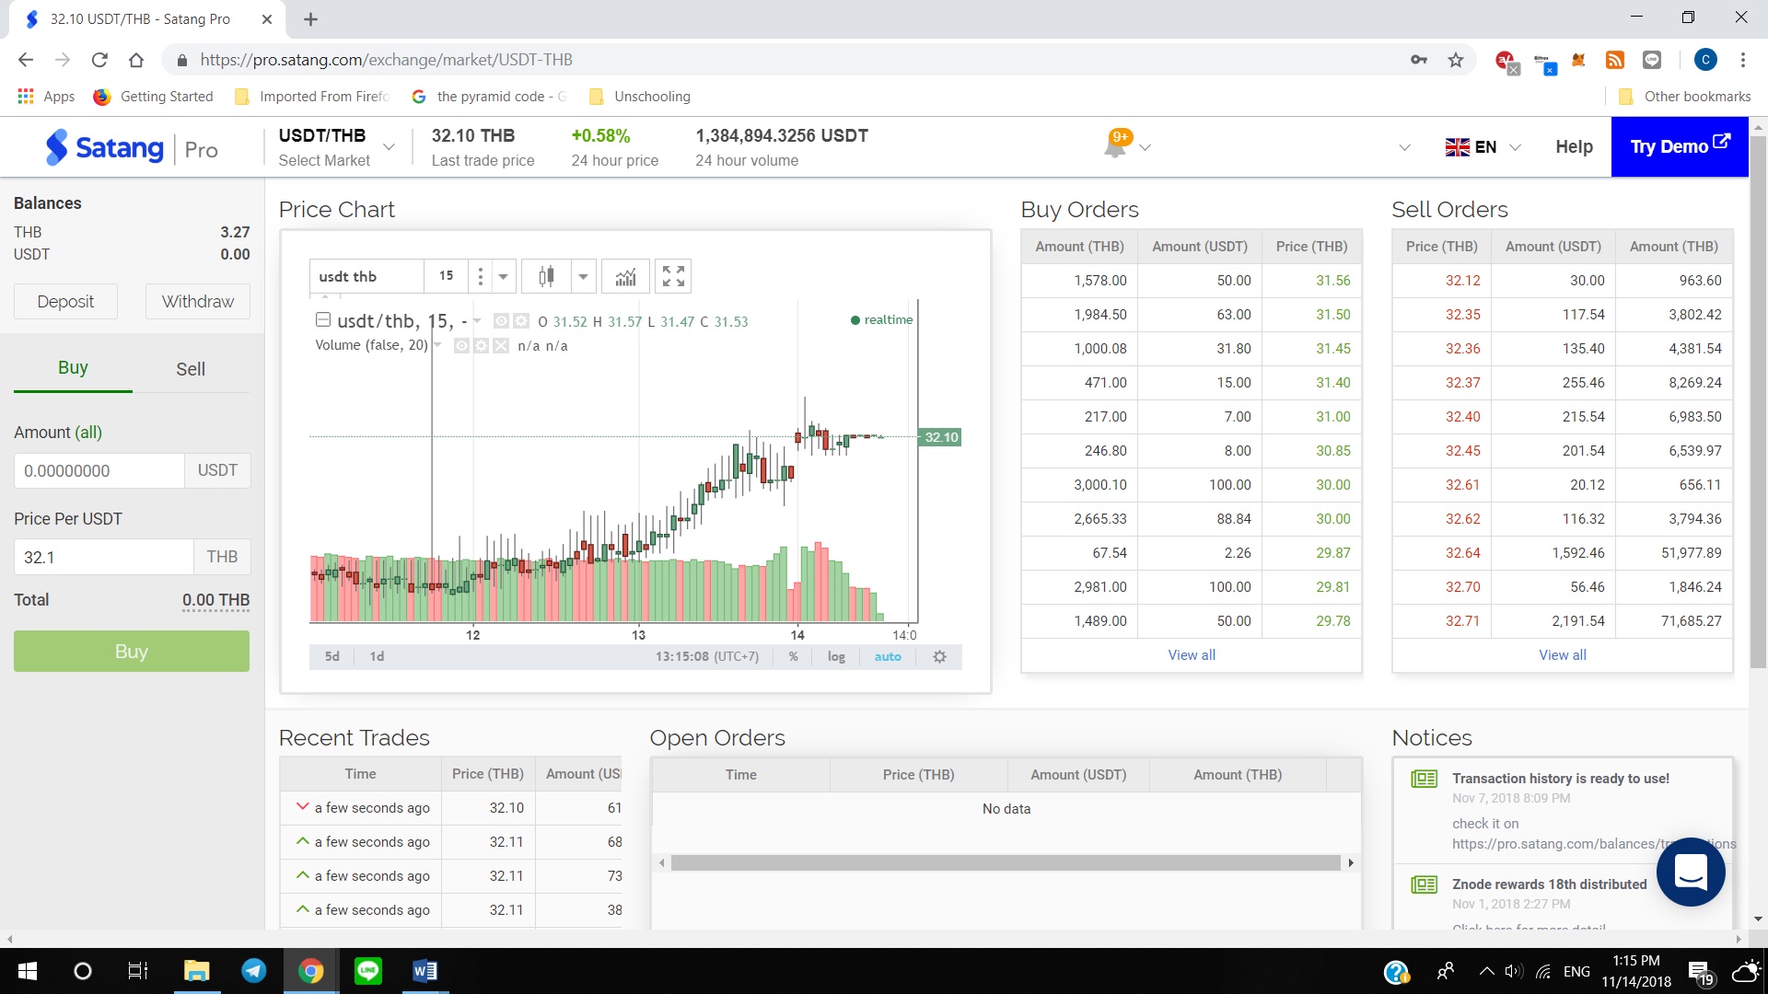Open the notifications bell

click(1116, 146)
